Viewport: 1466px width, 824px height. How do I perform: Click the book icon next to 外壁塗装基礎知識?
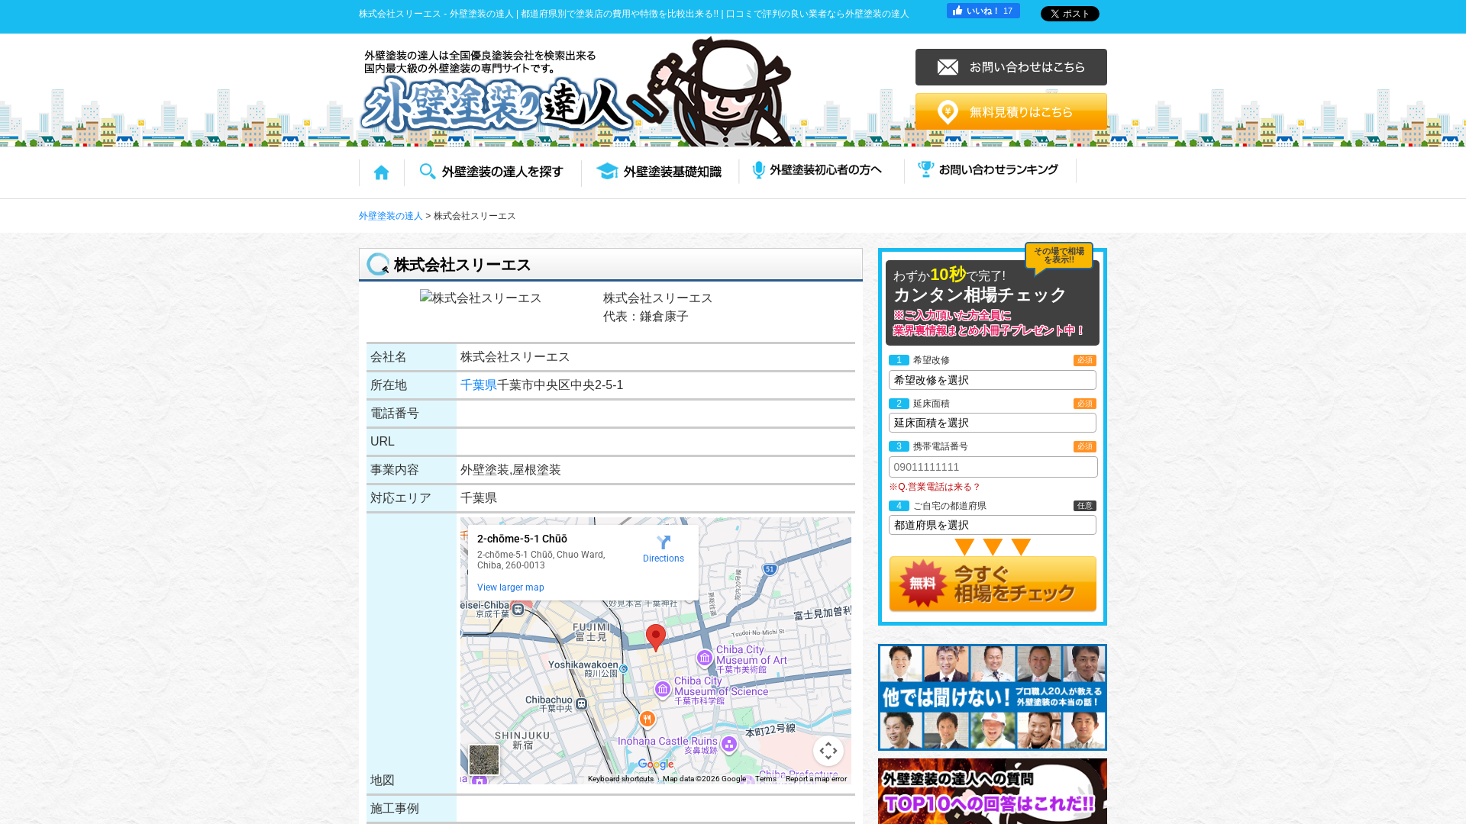click(607, 171)
